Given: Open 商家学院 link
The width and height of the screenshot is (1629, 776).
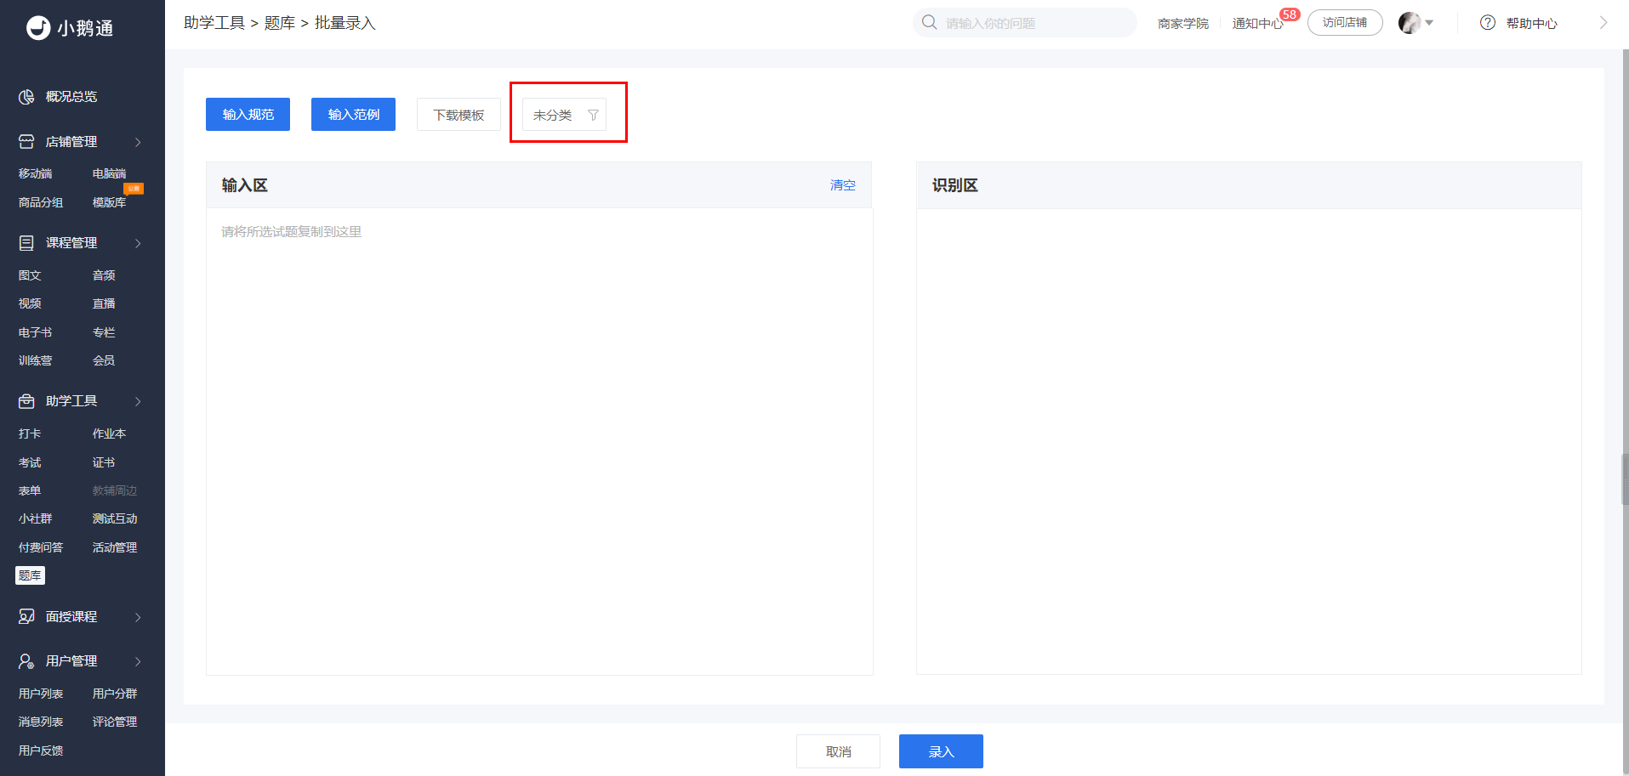Looking at the screenshot, I should click(x=1183, y=24).
